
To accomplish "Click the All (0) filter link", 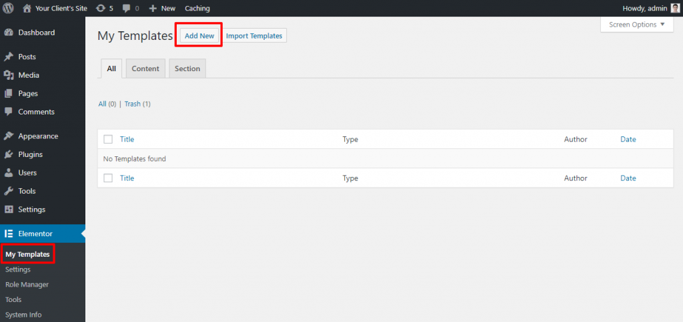I will 107,104.
